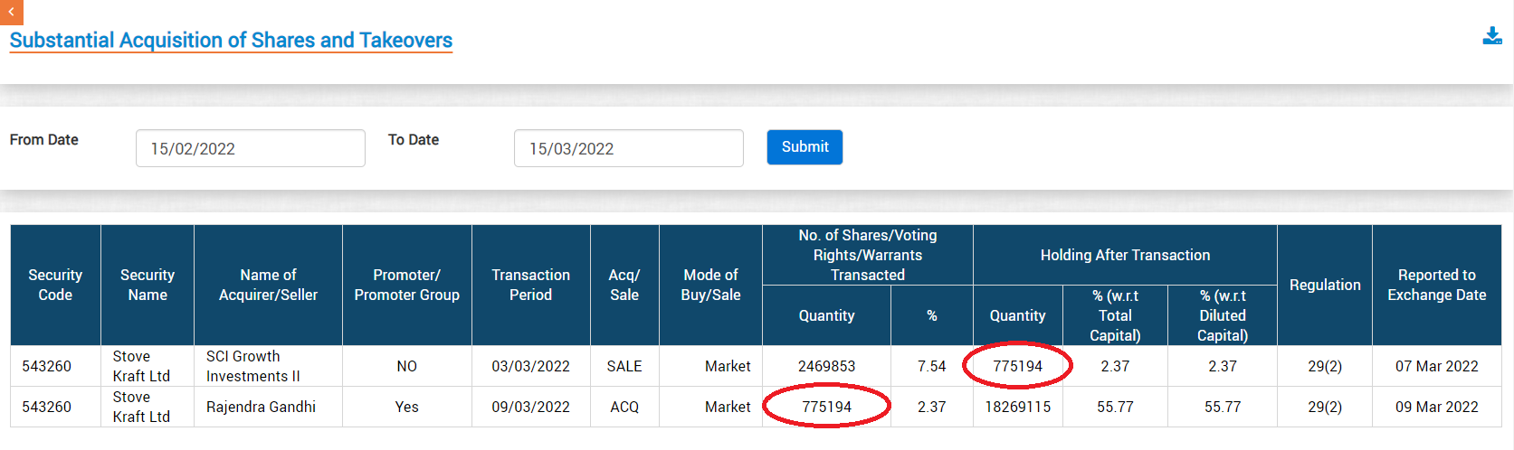Viewport: 1514px width, 450px height.
Task: Click the Security Code column header
Action: click(x=55, y=285)
